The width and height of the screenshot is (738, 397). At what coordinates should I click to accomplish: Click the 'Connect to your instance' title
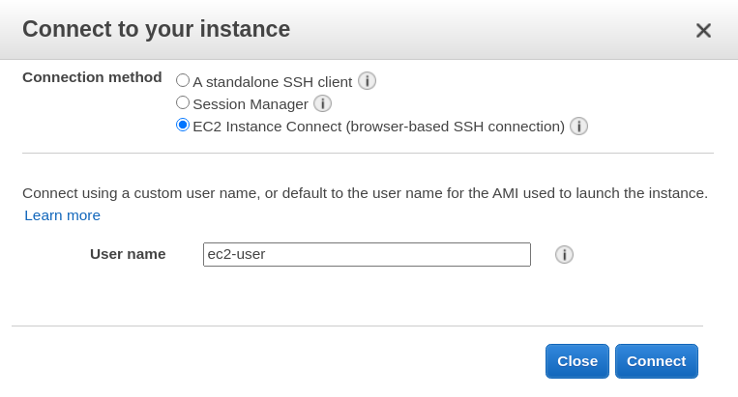coord(156,29)
